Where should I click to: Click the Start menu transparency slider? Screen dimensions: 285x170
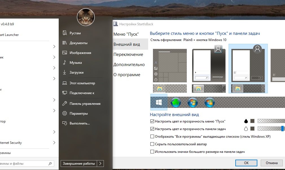[271, 121]
